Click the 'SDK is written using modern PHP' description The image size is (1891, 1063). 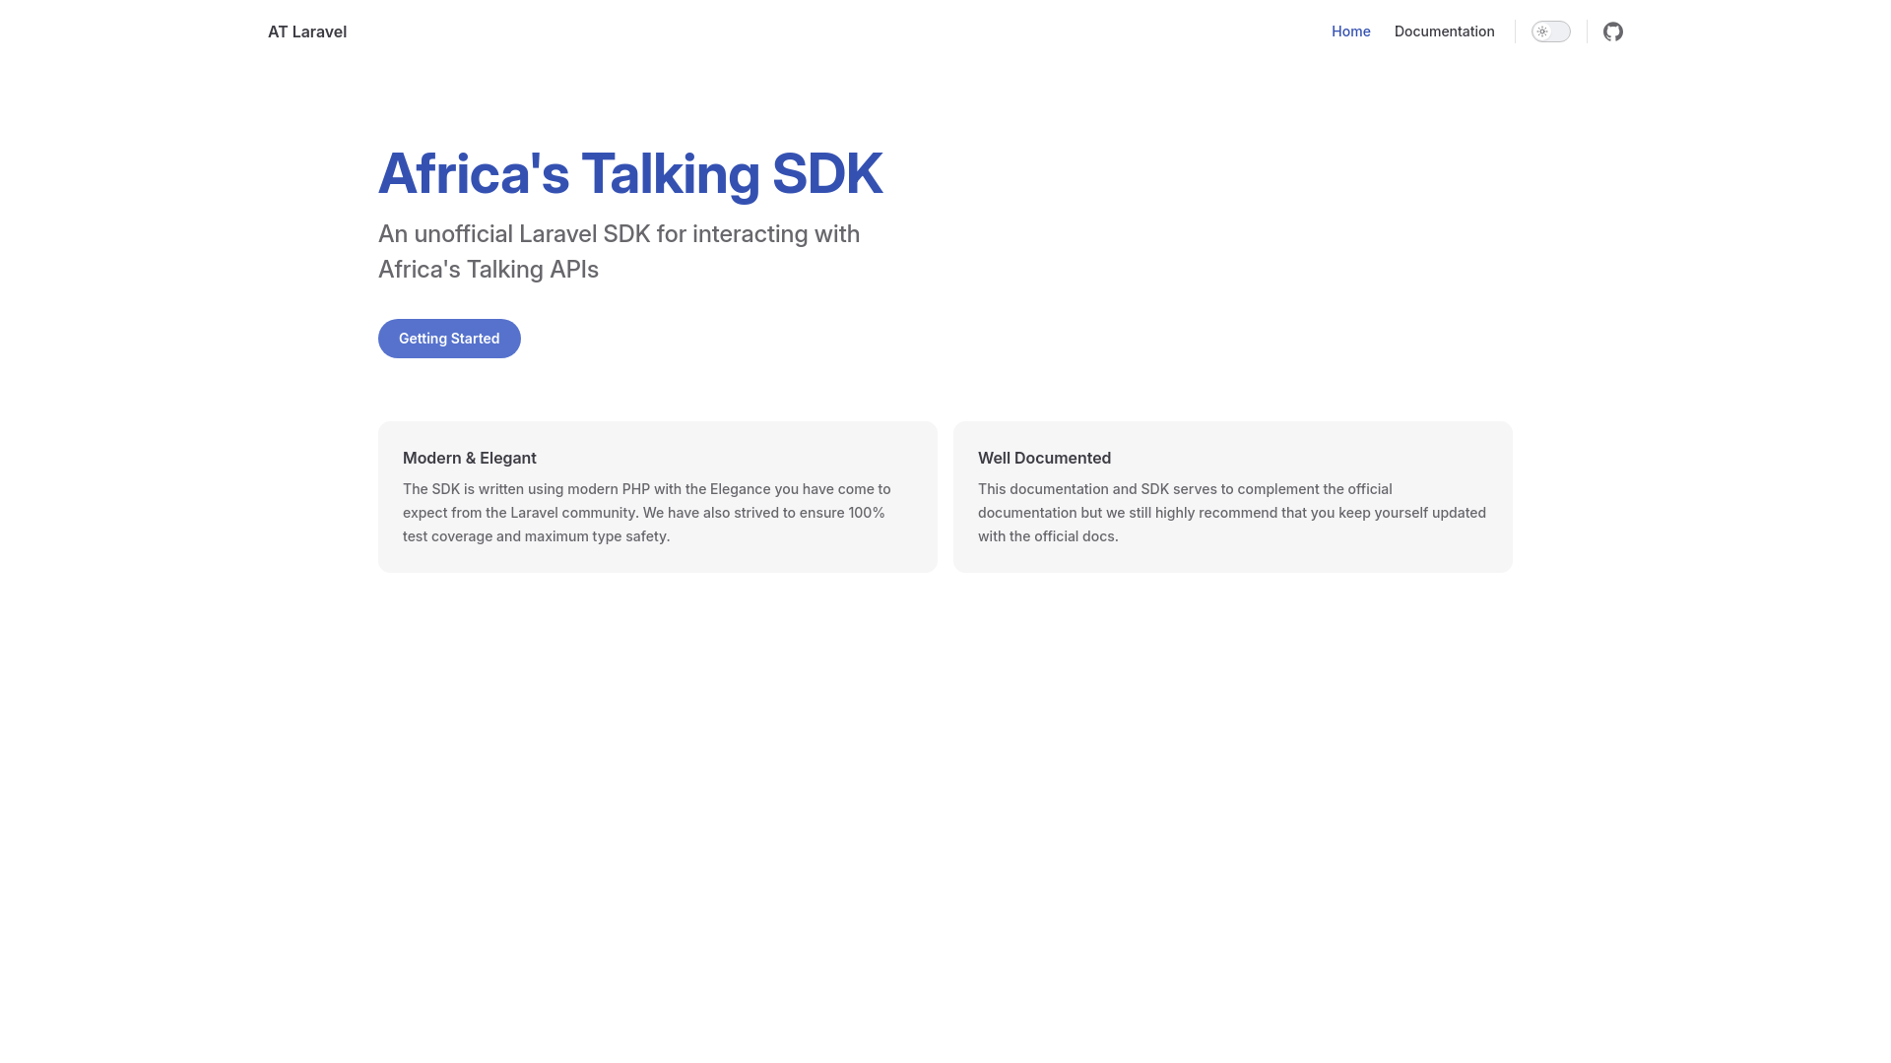[x=647, y=513]
